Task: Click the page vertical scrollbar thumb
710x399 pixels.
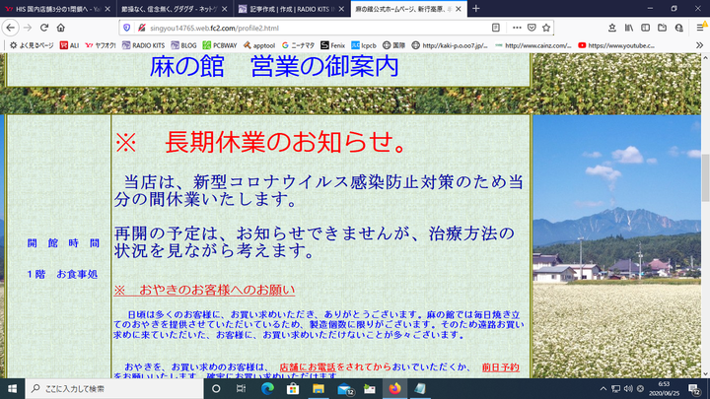Action: (705, 177)
